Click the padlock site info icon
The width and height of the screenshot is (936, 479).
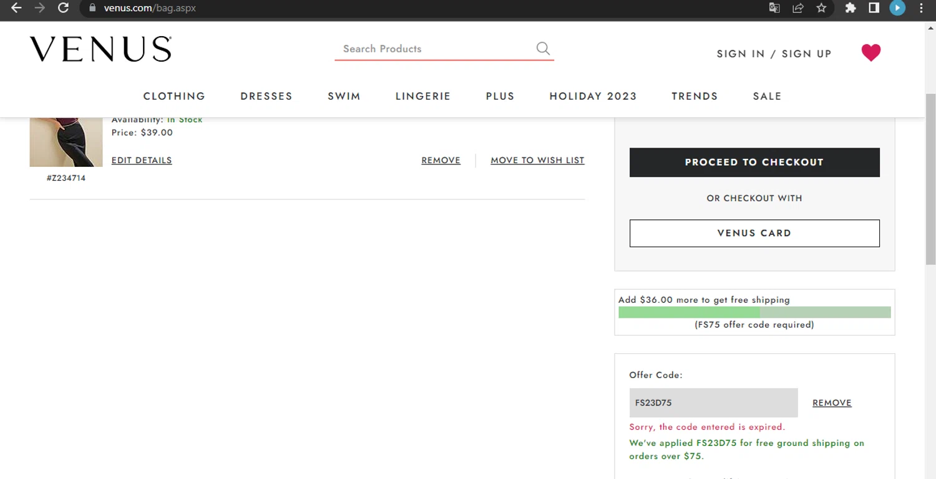tap(92, 8)
